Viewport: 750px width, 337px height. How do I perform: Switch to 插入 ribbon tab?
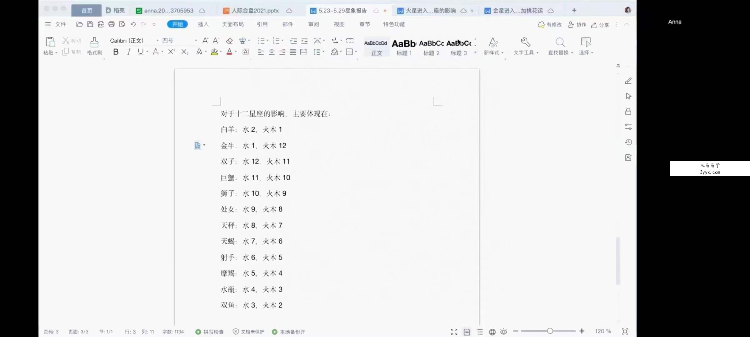(203, 24)
